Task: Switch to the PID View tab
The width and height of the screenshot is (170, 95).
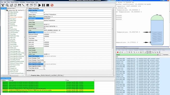Action: (60, 75)
